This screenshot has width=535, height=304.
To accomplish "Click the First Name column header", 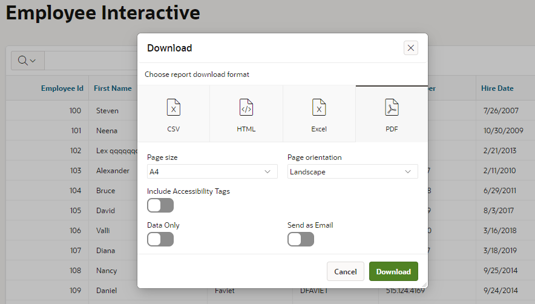I will click(113, 88).
